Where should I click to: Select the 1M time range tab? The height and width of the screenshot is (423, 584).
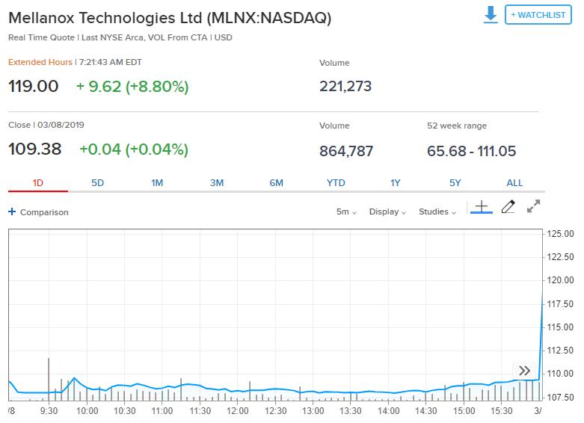click(157, 183)
